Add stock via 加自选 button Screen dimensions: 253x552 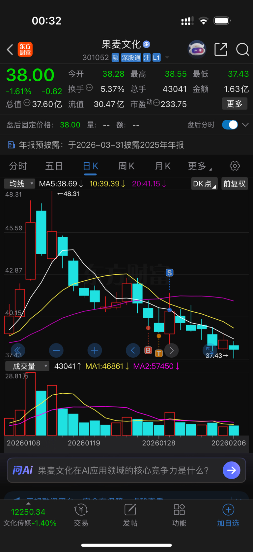pos(228,515)
